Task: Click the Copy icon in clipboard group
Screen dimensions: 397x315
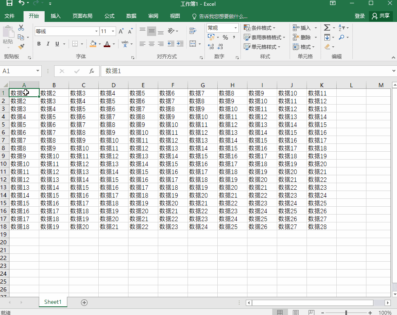Action: 21,37
